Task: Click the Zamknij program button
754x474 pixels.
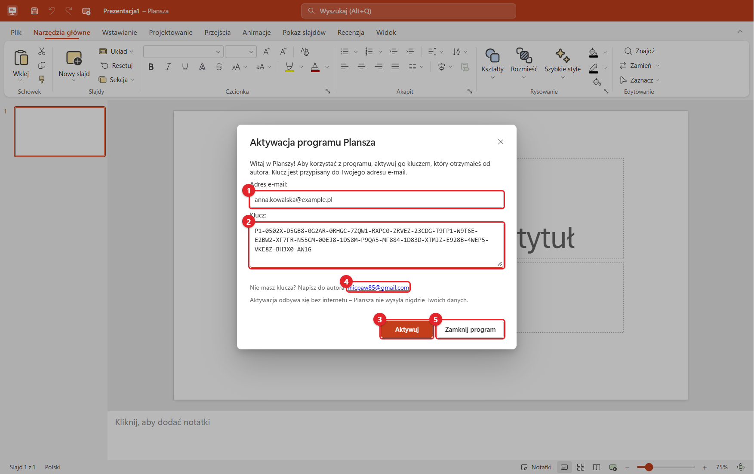Action: click(x=470, y=330)
